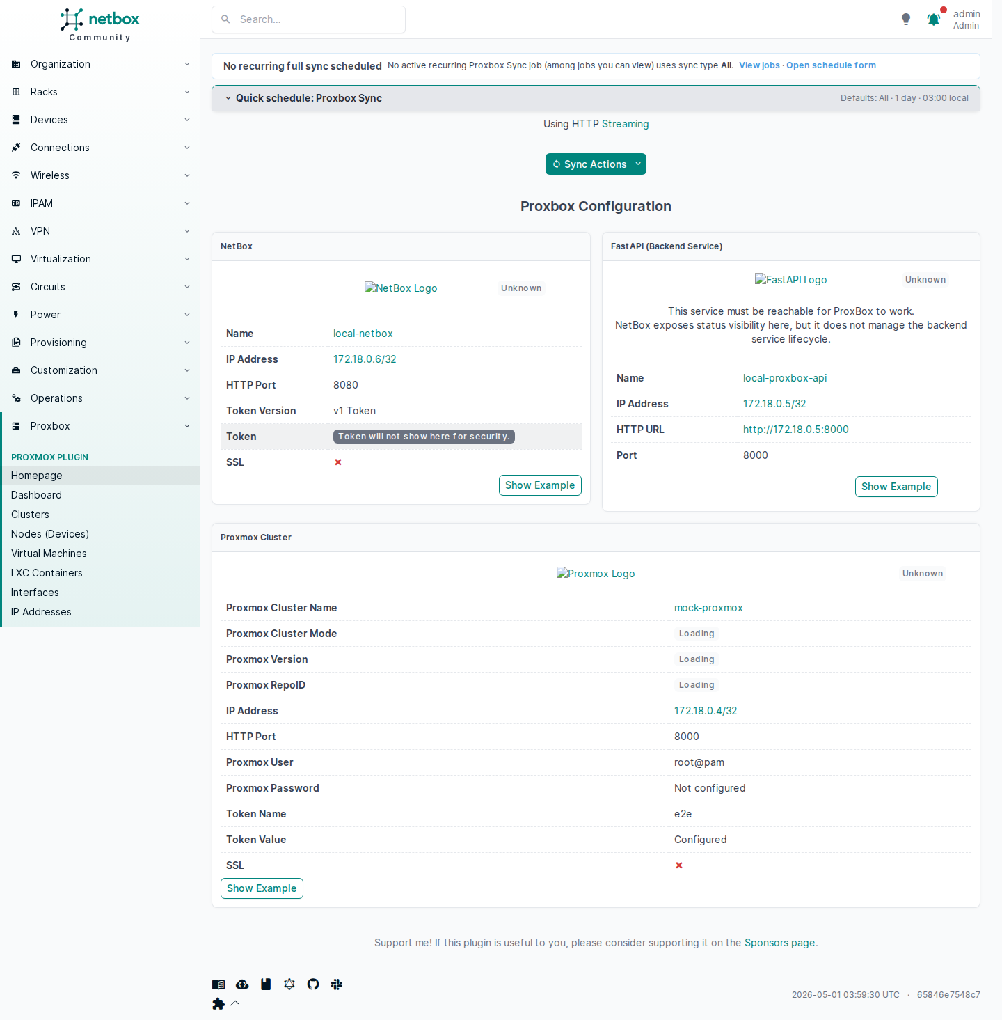The image size is (1002, 1020).
Task: Expand the Racks menu chevron
Action: (187, 92)
